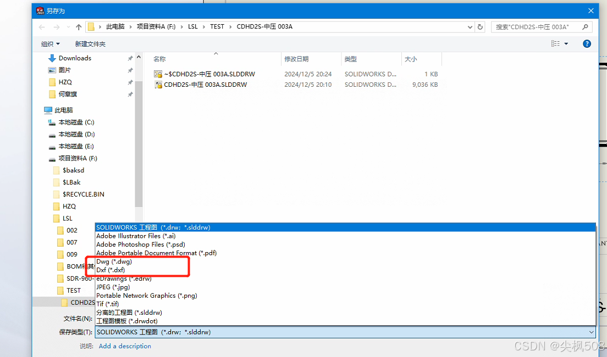Open the 002 subfolder
Image resolution: width=607 pixels, height=357 pixels.
point(71,230)
